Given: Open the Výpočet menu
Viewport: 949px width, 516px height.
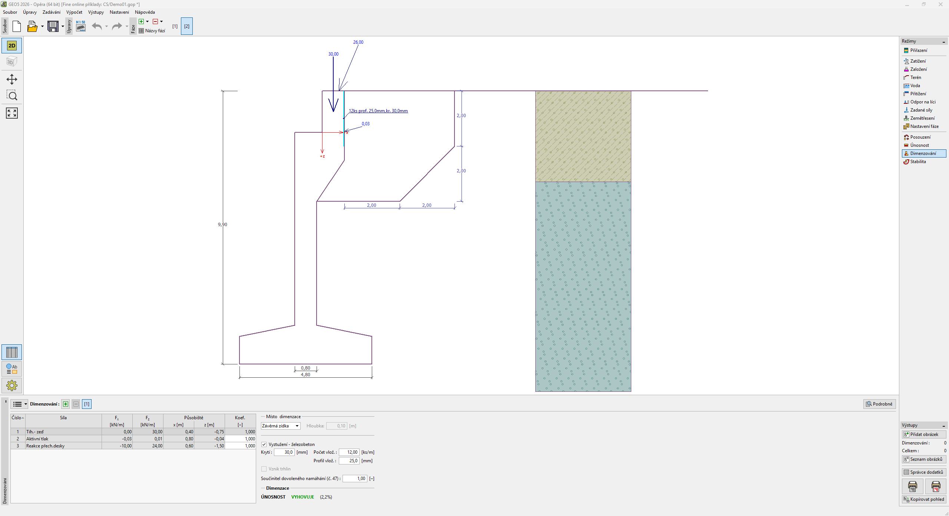Looking at the screenshot, I should (x=74, y=12).
